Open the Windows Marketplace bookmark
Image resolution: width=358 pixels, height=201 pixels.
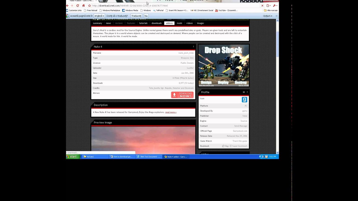click(110, 10)
